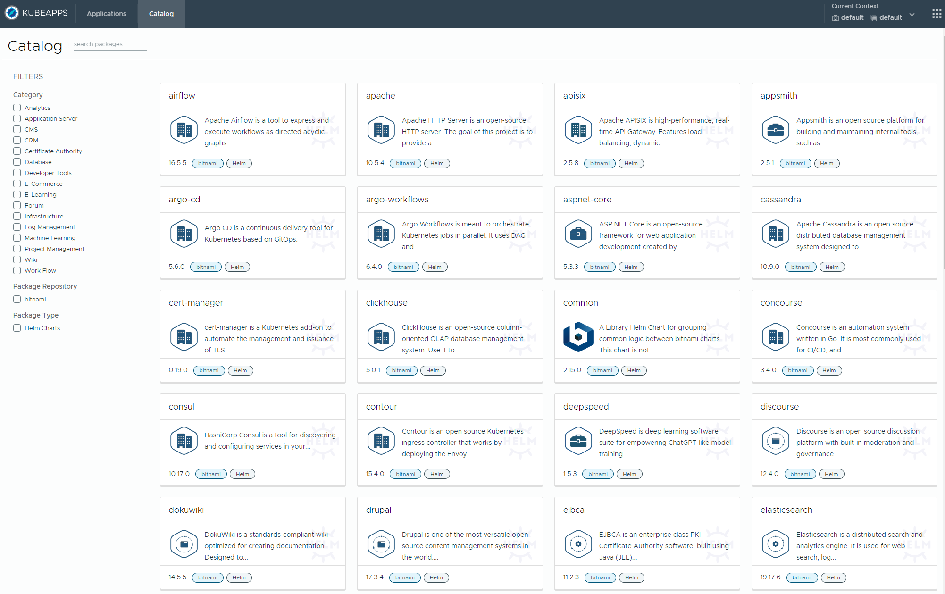Select the Catalog tab
The width and height of the screenshot is (945, 594).
(x=161, y=14)
